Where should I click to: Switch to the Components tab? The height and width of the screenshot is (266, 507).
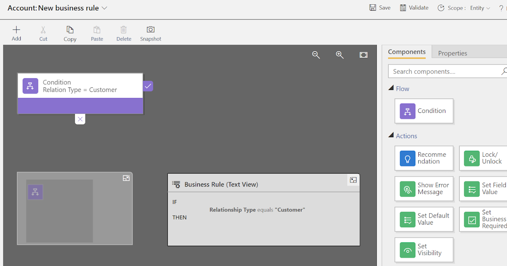tap(406, 52)
